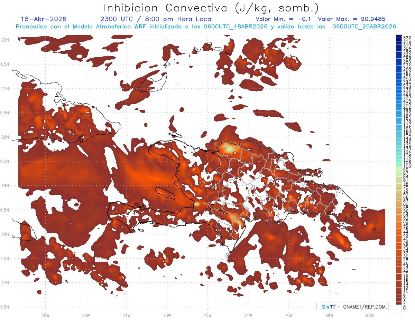Viewport: 415px width, 320px height.
Task: Click the 0600UTC_20ABR2026 valid-until time text
Action: click(x=364, y=27)
